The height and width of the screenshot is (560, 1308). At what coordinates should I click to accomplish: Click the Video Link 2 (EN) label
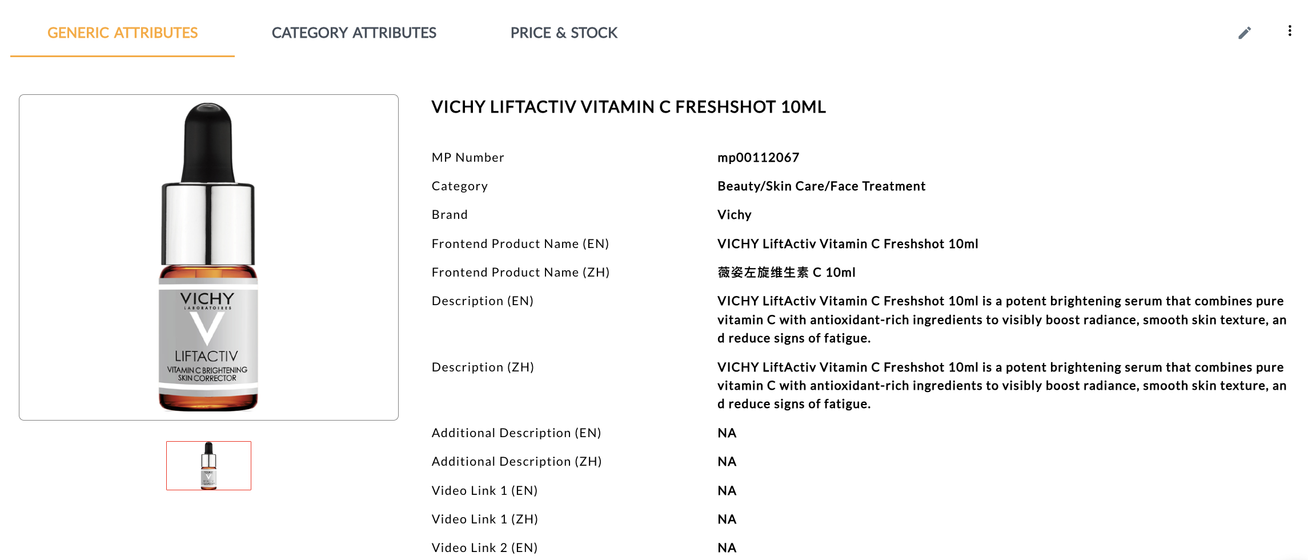click(x=484, y=548)
